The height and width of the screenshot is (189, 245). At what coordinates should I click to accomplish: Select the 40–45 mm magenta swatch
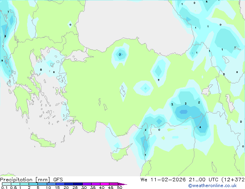click(105, 184)
